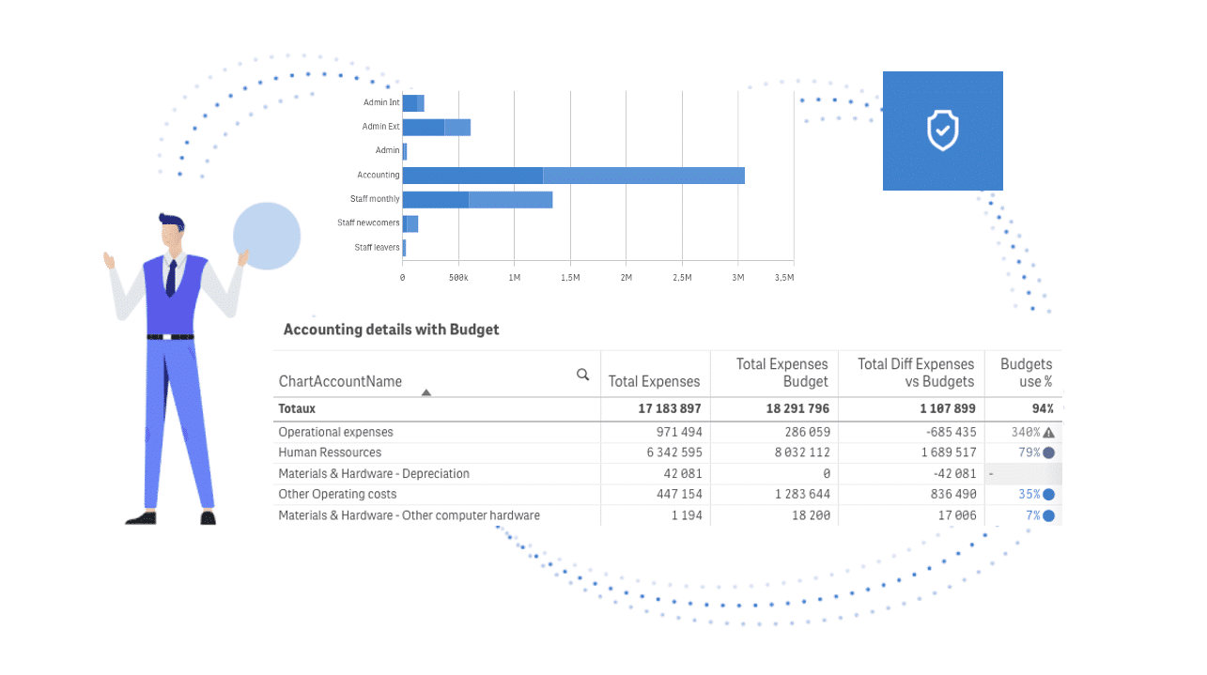Sort by Total Expenses column header

point(654,381)
